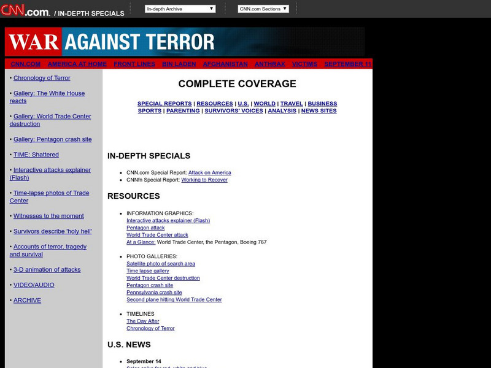The image size is (491, 368).
Task: Open Accounts of terror, tragedy and survival
Action: pyautogui.click(x=48, y=250)
